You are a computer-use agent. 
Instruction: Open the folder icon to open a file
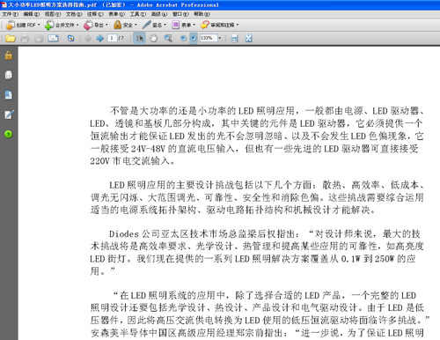11,38
